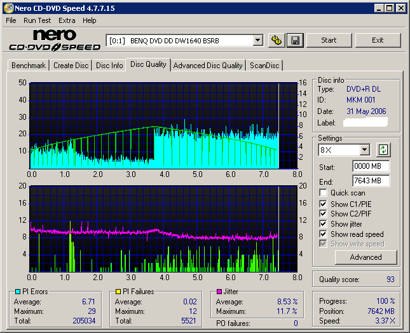Click the Jitter maximum value 11.7 %
This screenshot has width=410, height=333.
point(287,311)
